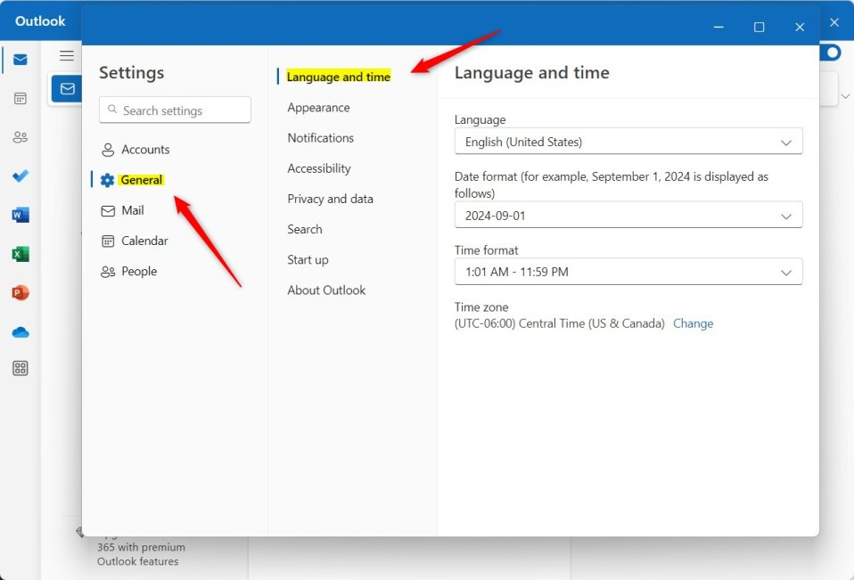Launch the Excel app icon
Screen dimensions: 854x580
pyautogui.click(x=21, y=254)
